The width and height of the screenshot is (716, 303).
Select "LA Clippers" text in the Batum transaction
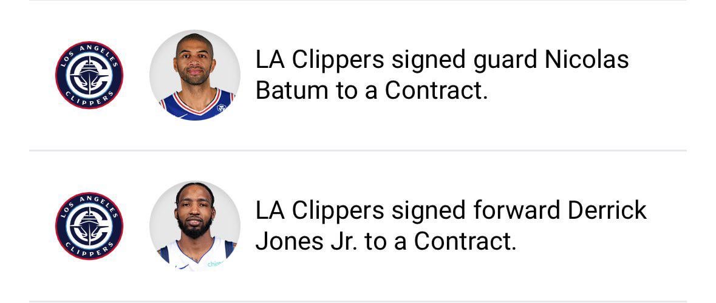[x=320, y=60]
